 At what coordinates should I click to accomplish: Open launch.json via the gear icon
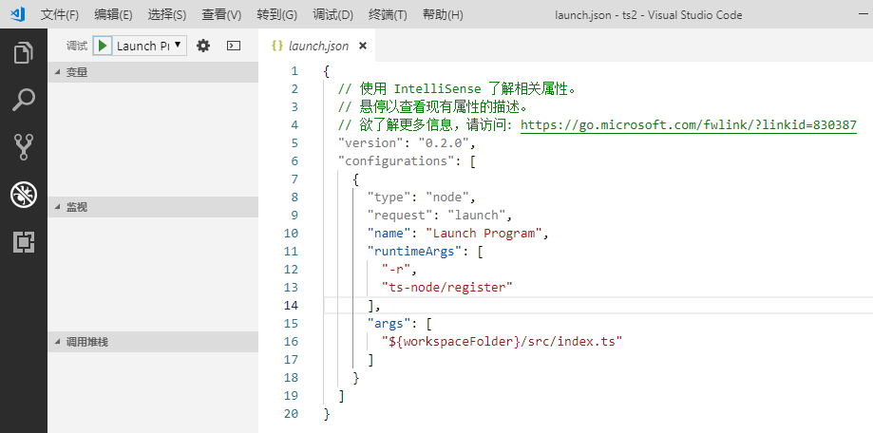[203, 46]
